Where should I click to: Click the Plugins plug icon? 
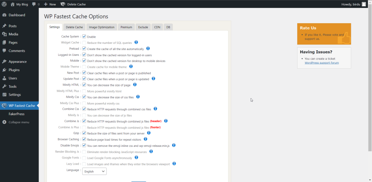[4, 70]
